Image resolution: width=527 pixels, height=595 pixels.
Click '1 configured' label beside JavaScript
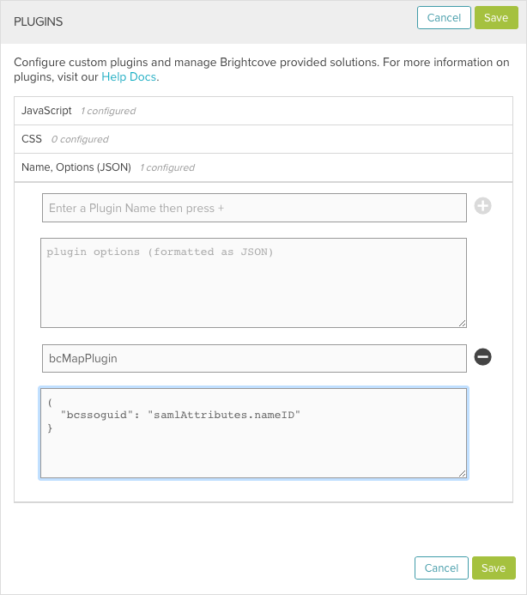[108, 112]
